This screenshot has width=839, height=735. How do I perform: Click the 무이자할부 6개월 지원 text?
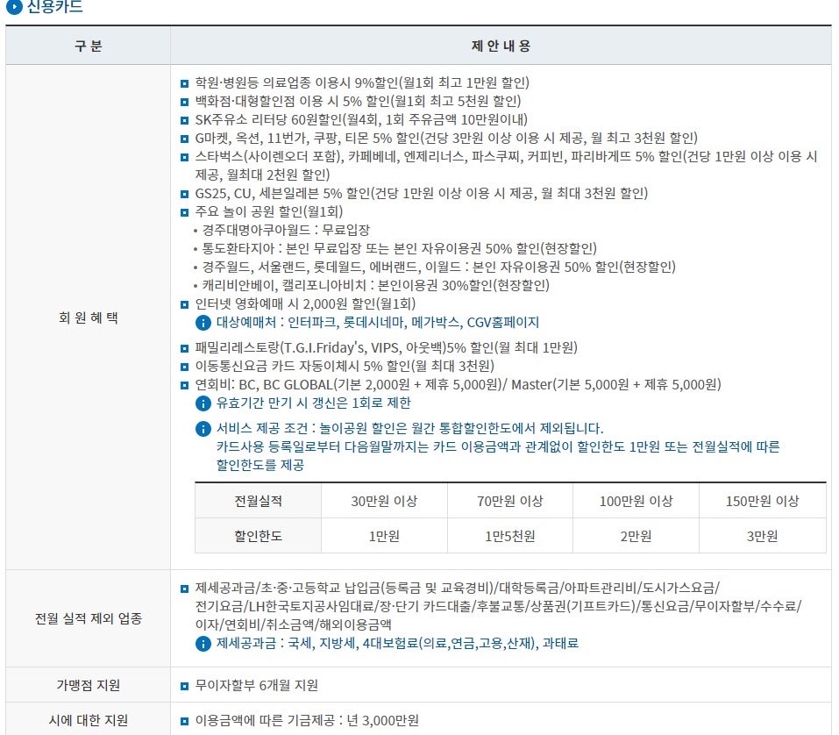point(256,685)
